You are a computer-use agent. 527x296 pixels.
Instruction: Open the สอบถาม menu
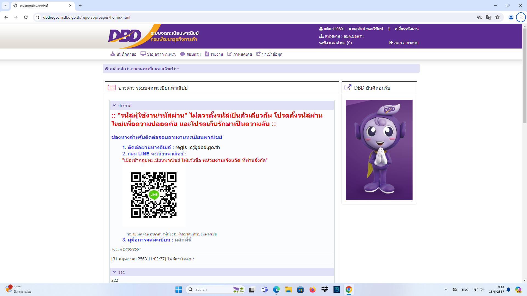point(190,54)
